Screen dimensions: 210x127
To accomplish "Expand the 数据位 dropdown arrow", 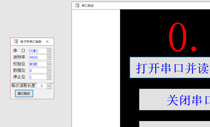I will (49, 70).
